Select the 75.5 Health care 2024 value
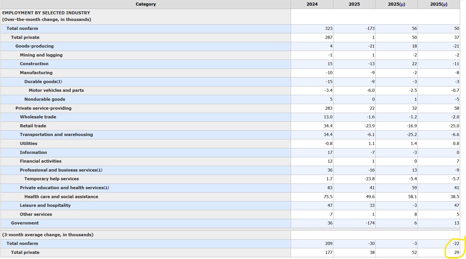 [x=328, y=197]
